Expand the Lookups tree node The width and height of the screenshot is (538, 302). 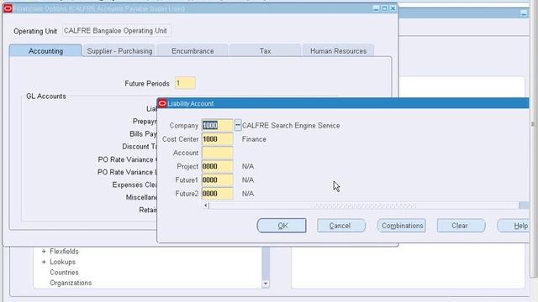[44, 262]
